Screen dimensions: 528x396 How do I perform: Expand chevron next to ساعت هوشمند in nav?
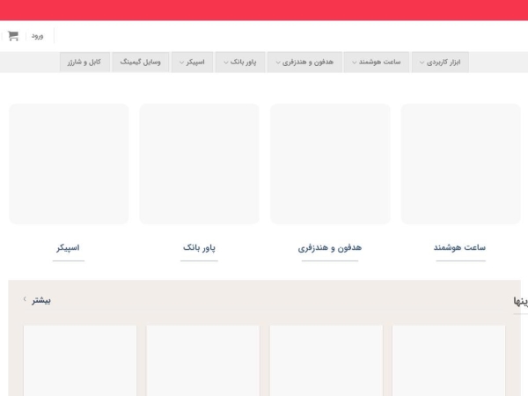(x=354, y=62)
